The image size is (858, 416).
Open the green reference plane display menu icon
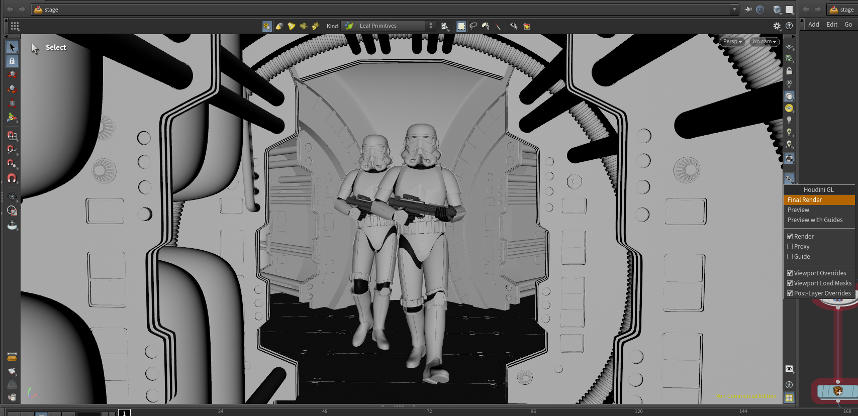(x=789, y=59)
